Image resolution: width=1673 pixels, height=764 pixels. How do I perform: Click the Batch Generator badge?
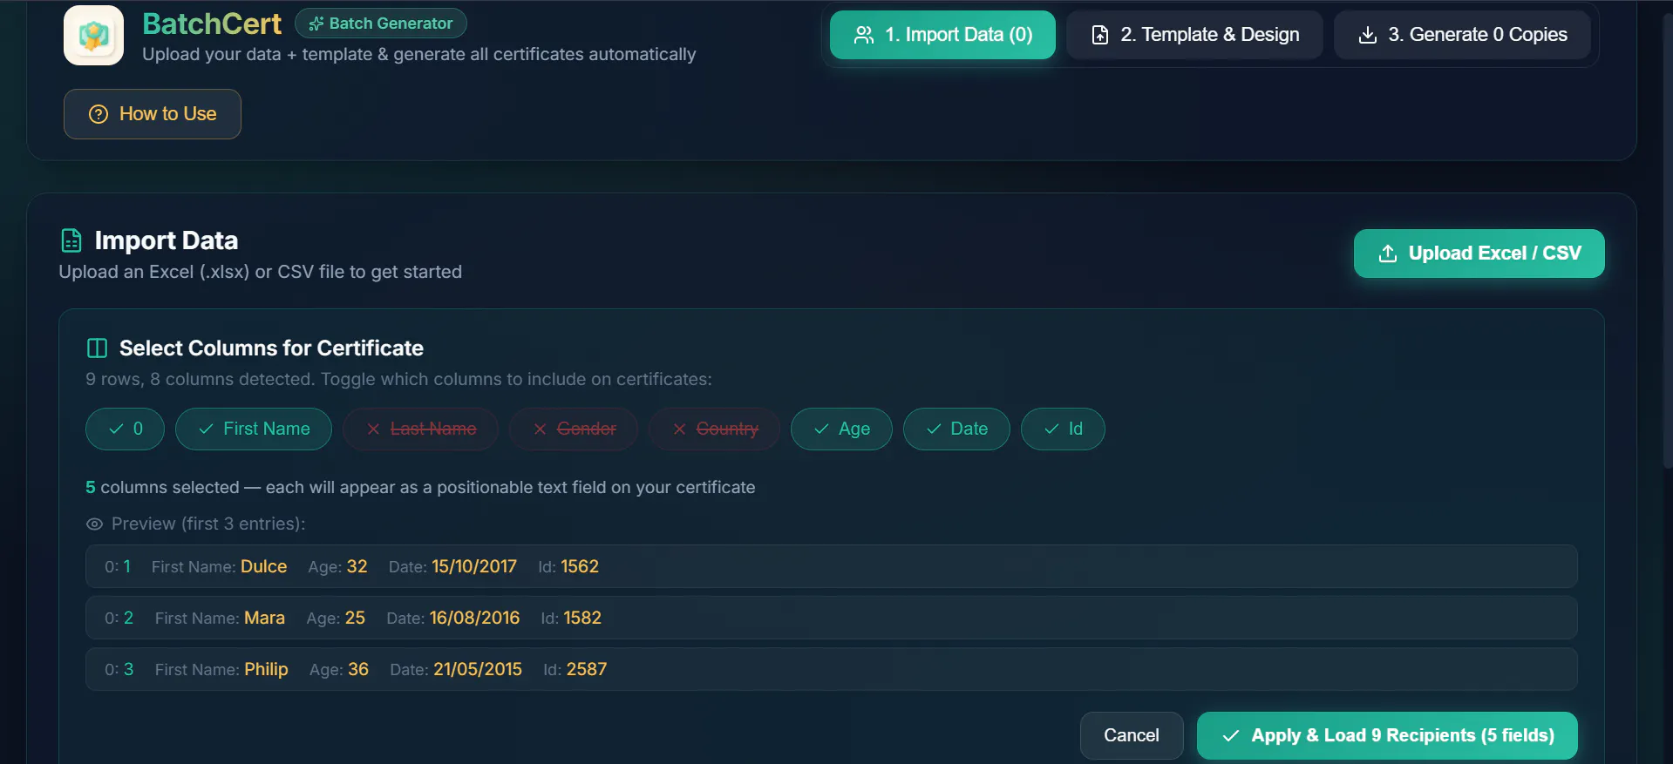pyautogui.click(x=381, y=24)
